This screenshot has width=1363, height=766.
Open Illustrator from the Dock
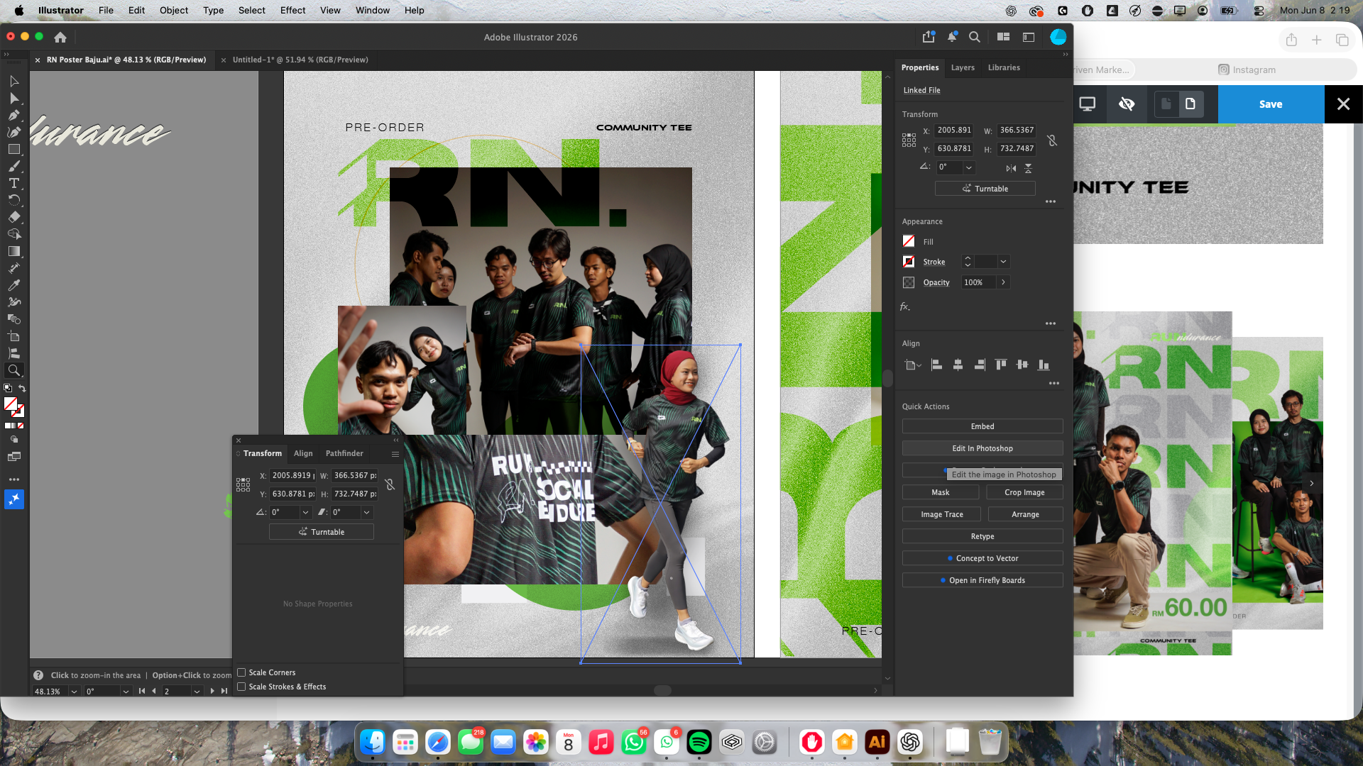tap(877, 742)
